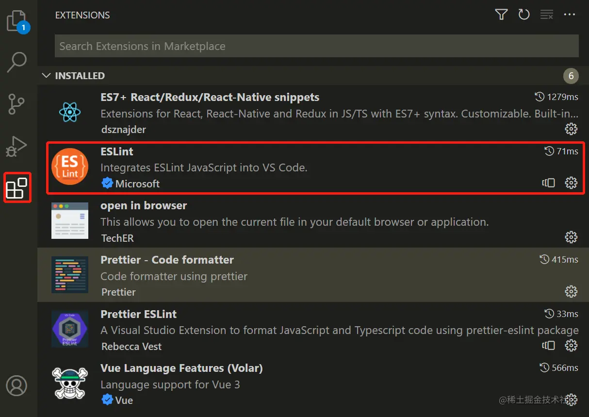Click ES7+ React snippets extension title
This screenshot has height=417, width=589.
pos(210,98)
